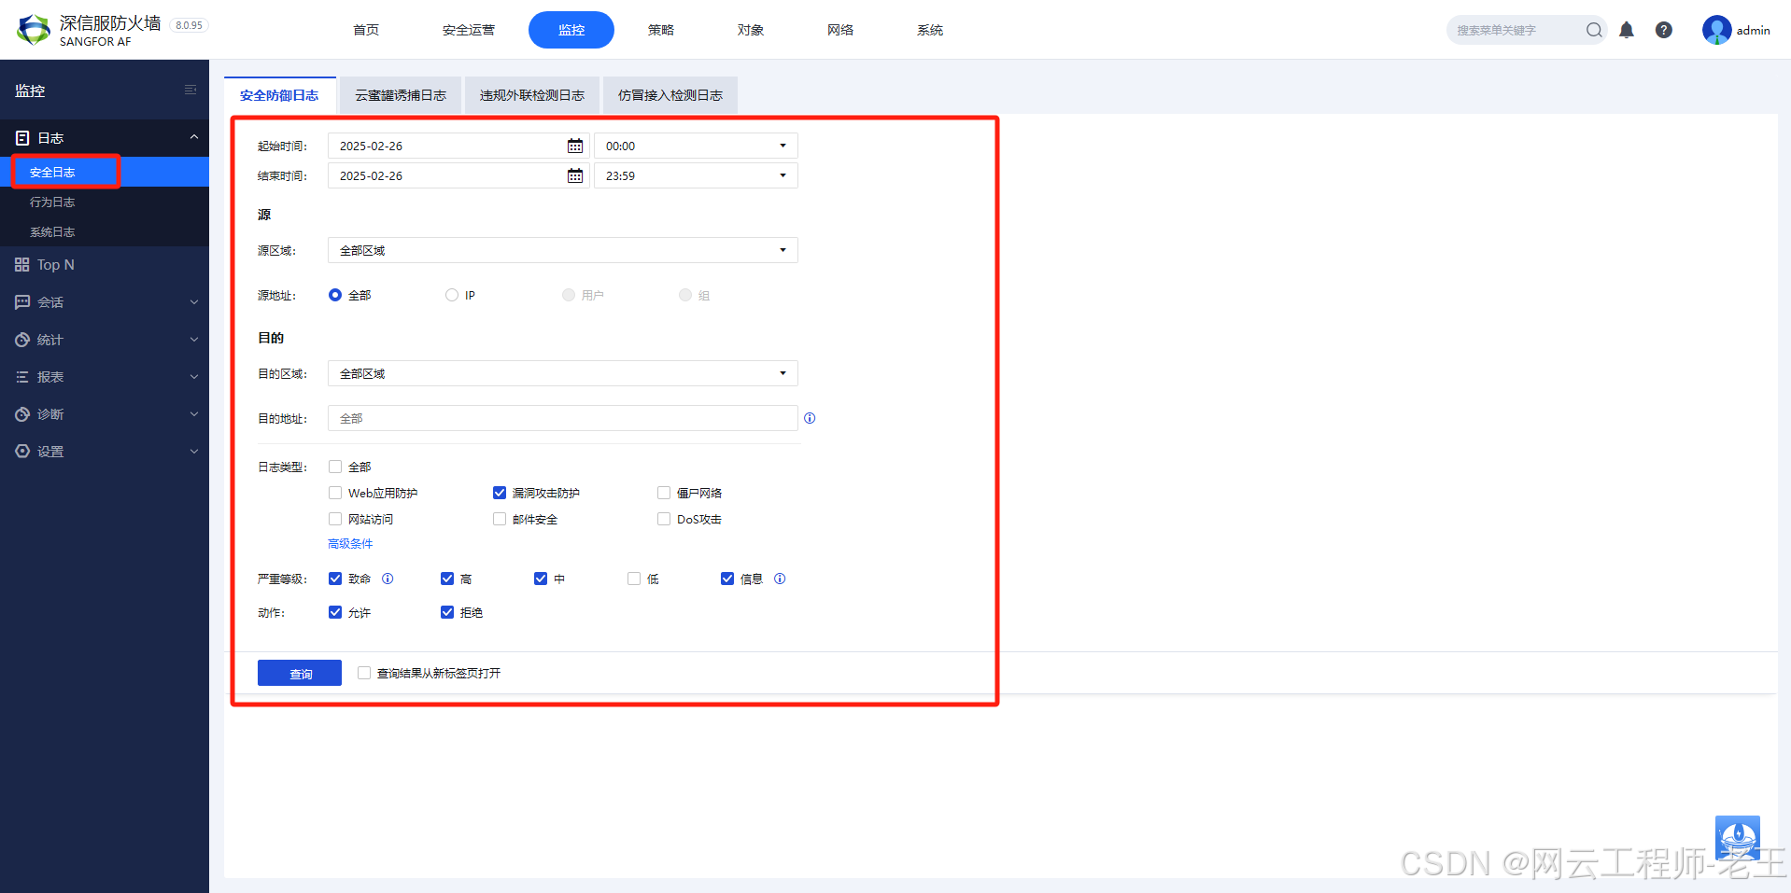Select IP source address radio button
This screenshot has height=893, width=1791.
(452, 295)
